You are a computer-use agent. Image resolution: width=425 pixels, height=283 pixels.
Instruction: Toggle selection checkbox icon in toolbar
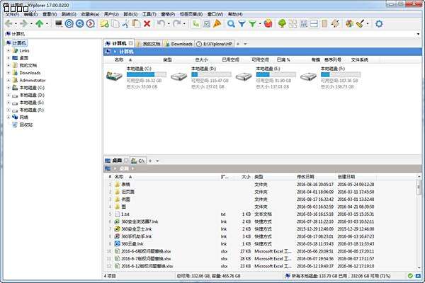tap(207, 24)
